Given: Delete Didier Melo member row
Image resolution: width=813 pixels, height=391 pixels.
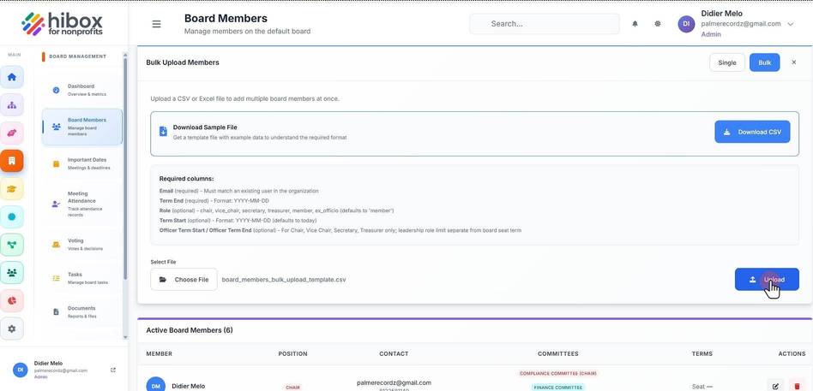Looking at the screenshot, I should 797,387.
